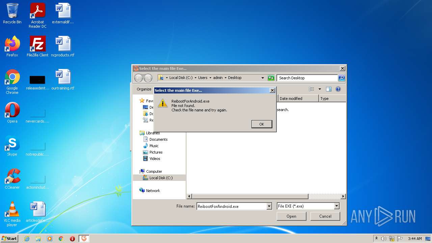
Task: Select the Acrobat Reader DC desktop icon
Action: 37,16
